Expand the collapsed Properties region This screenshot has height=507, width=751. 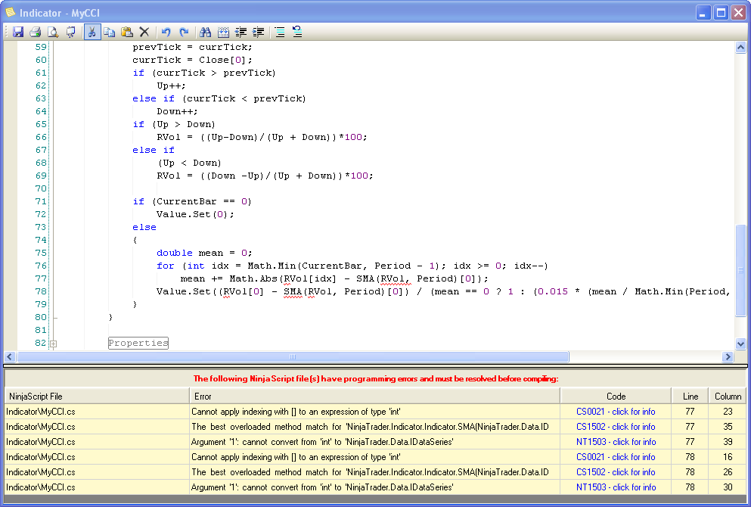[x=53, y=344]
